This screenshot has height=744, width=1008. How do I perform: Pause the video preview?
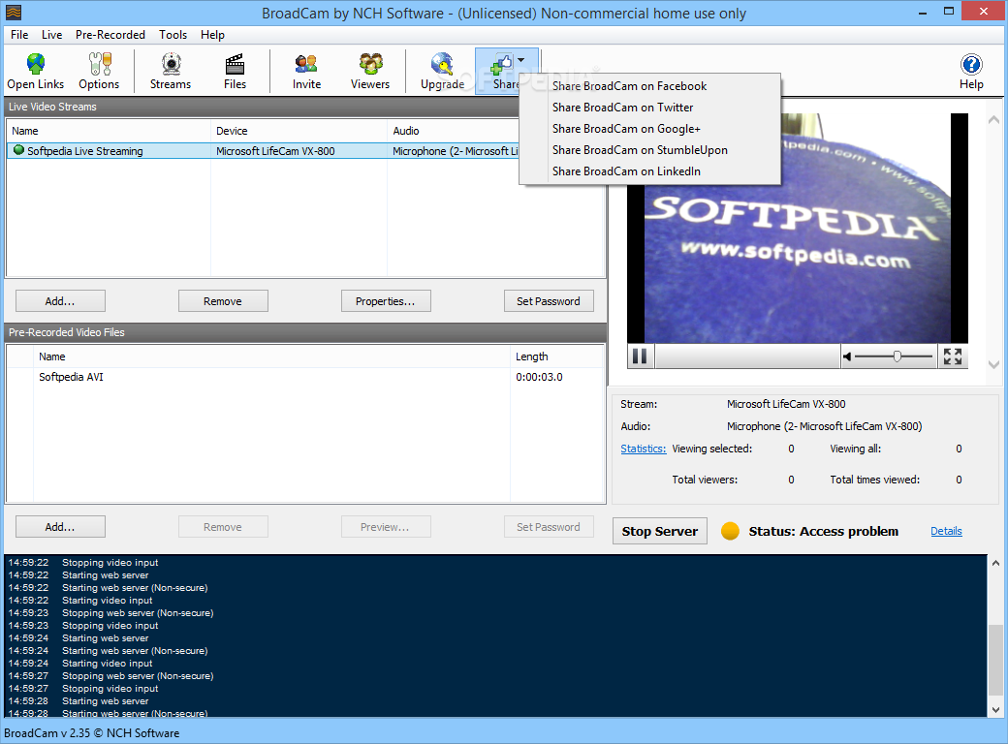coord(640,356)
